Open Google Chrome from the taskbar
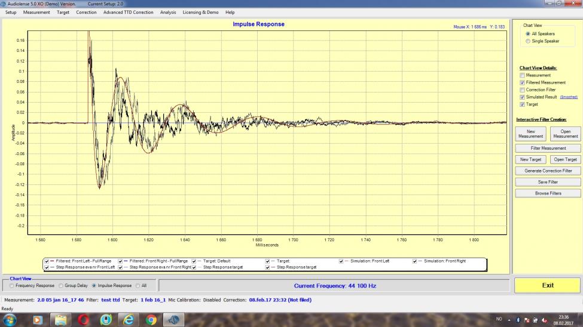This screenshot has width=583, height=327. pyautogui.click(x=150, y=319)
